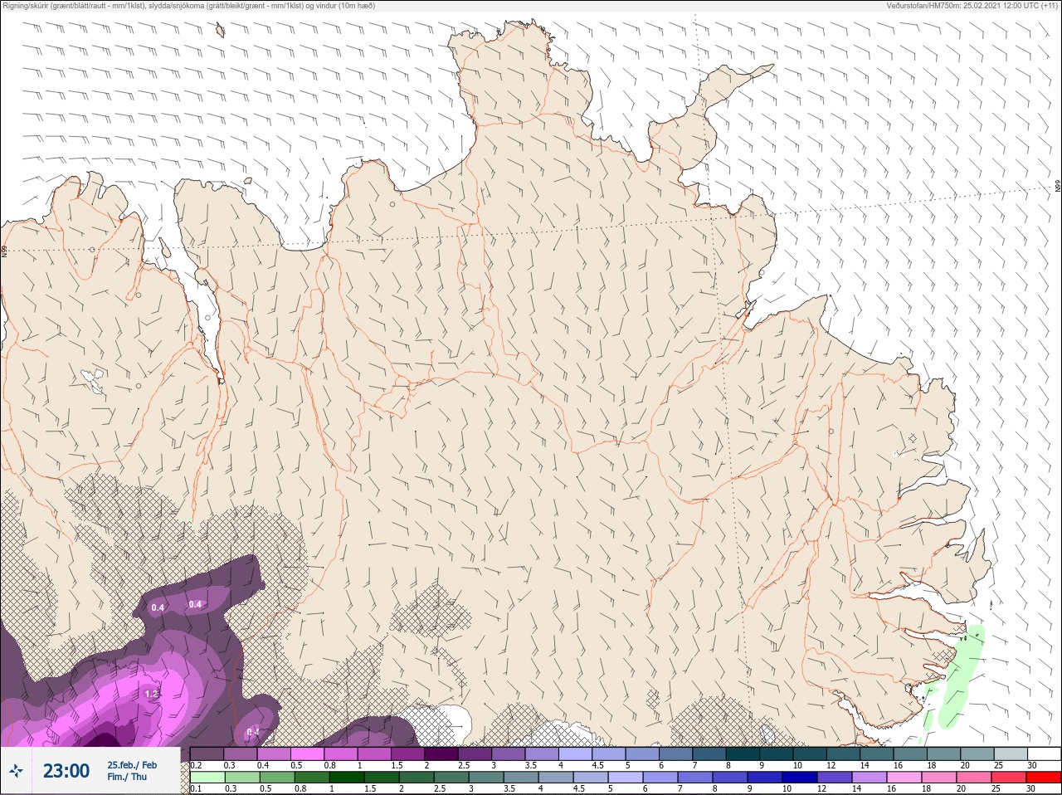
Task: Click the wind compass icon beside 23:00
Action: [x=16, y=771]
